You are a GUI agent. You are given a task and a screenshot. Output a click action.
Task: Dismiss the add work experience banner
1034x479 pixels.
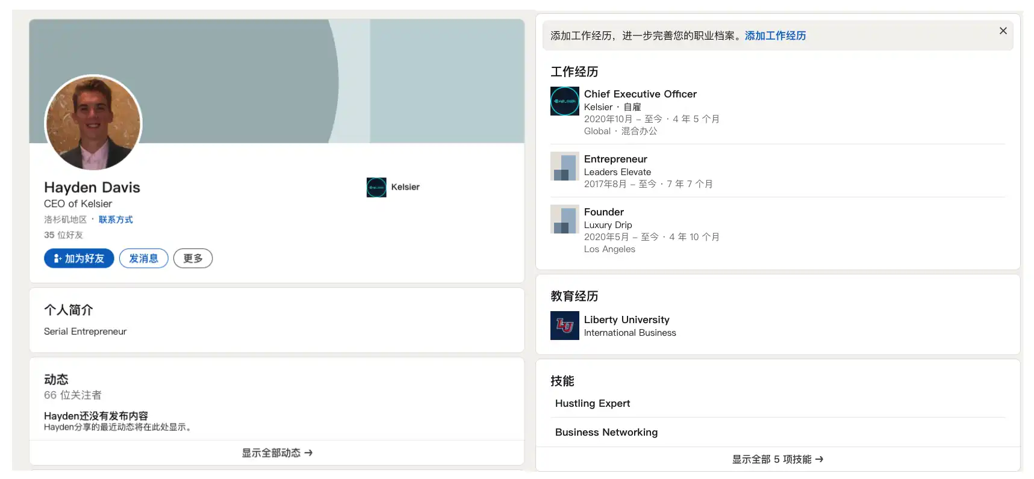[1003, 31]
